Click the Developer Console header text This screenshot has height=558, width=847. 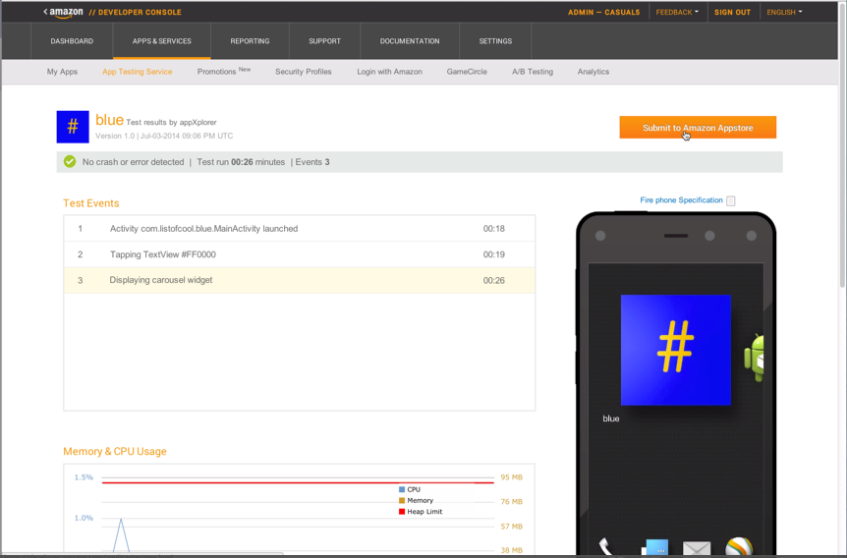(135, 12)
